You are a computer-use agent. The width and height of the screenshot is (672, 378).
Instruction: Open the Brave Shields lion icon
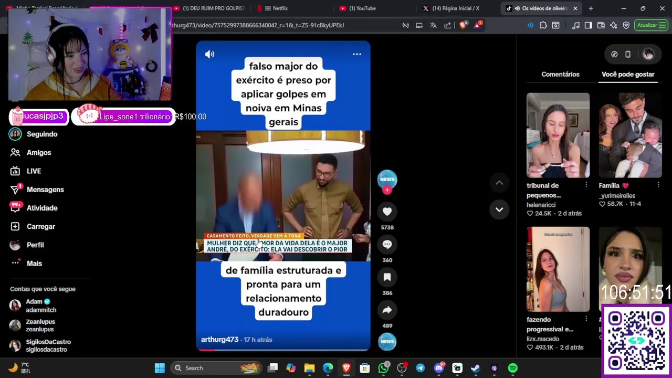click(463, 25)
